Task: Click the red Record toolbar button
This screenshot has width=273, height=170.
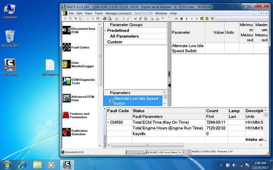Action: [182, 19]
